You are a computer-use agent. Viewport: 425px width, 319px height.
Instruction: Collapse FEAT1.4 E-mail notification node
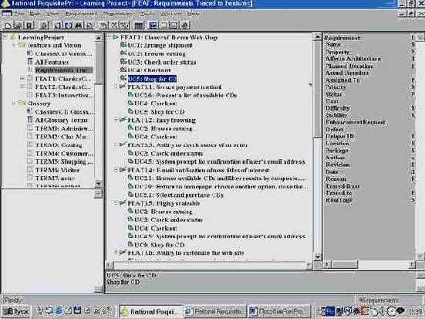pos(116,170)
